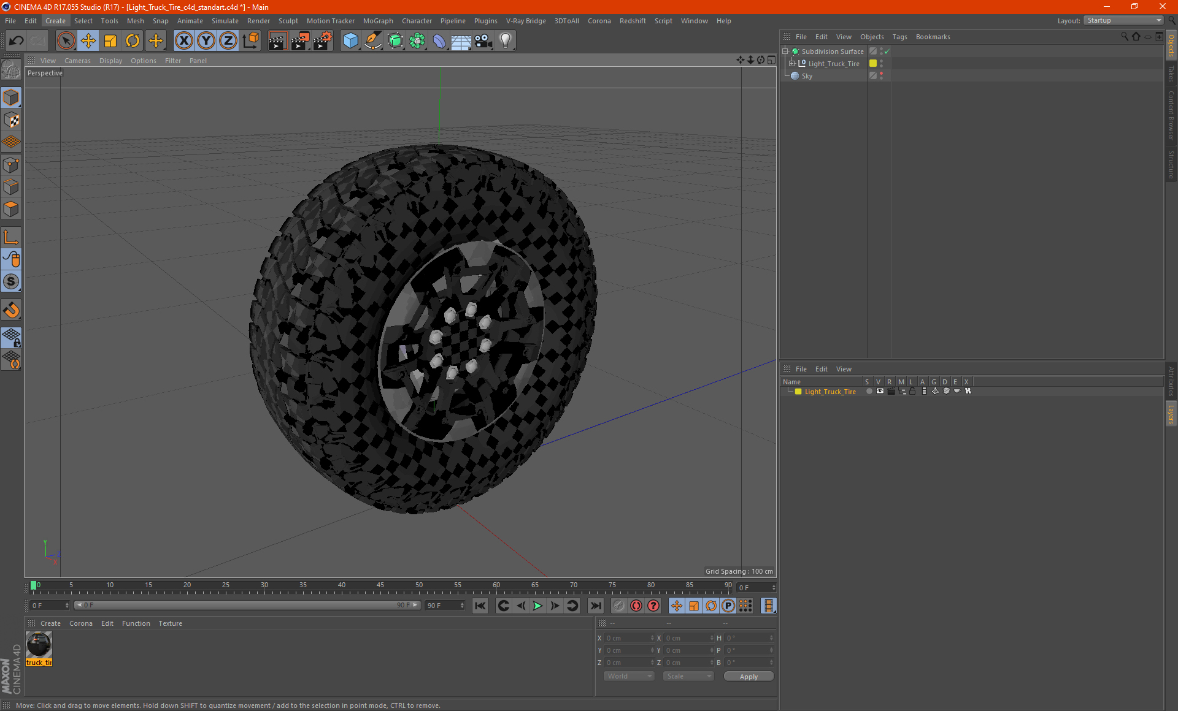Add a Light bulb object

(506, 41)
